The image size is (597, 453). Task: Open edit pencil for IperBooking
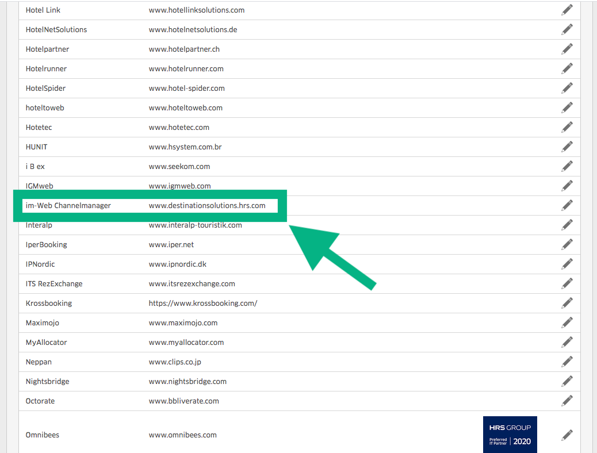point(567,244)
